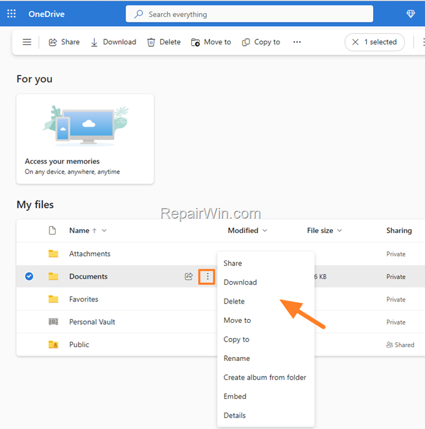Click Download in the top toolbar

113,42
